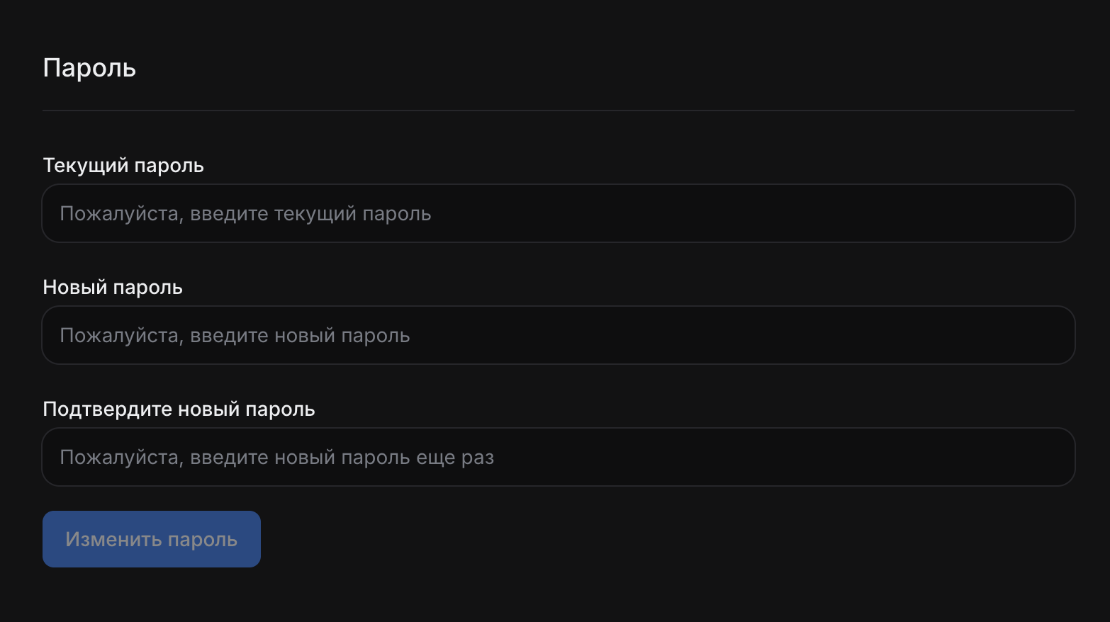The width and height of the screenshot is (1110, 622).
Task: Select the confirm new password input field
Action: [x=559, y=457]
